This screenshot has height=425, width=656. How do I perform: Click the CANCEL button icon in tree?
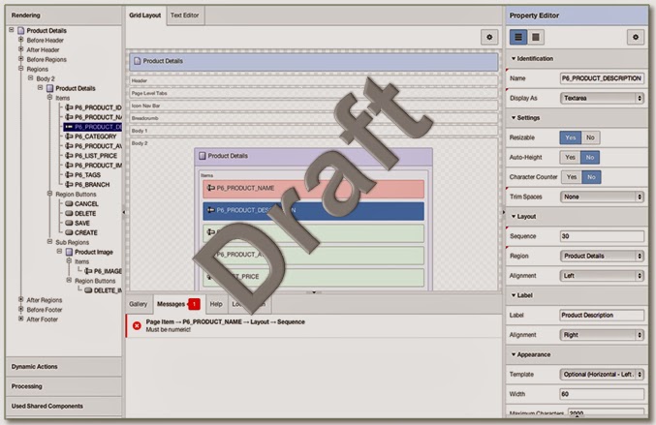[69, 203]
